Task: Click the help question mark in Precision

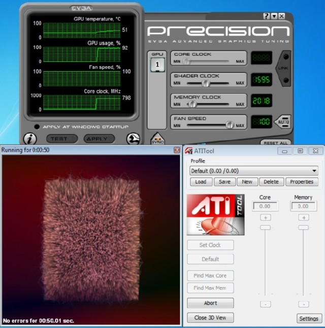Action: [x=266, y=16]
